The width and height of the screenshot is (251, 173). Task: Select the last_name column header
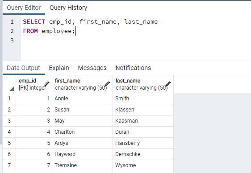pyautogui.click(x=143, y=84)
